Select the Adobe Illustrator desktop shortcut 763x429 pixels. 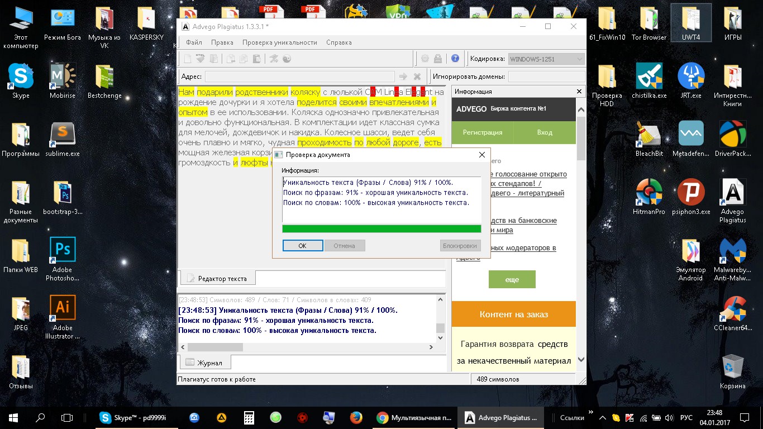(x=63, y=317)
